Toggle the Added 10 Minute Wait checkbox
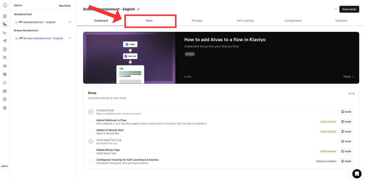 [91, 131]
